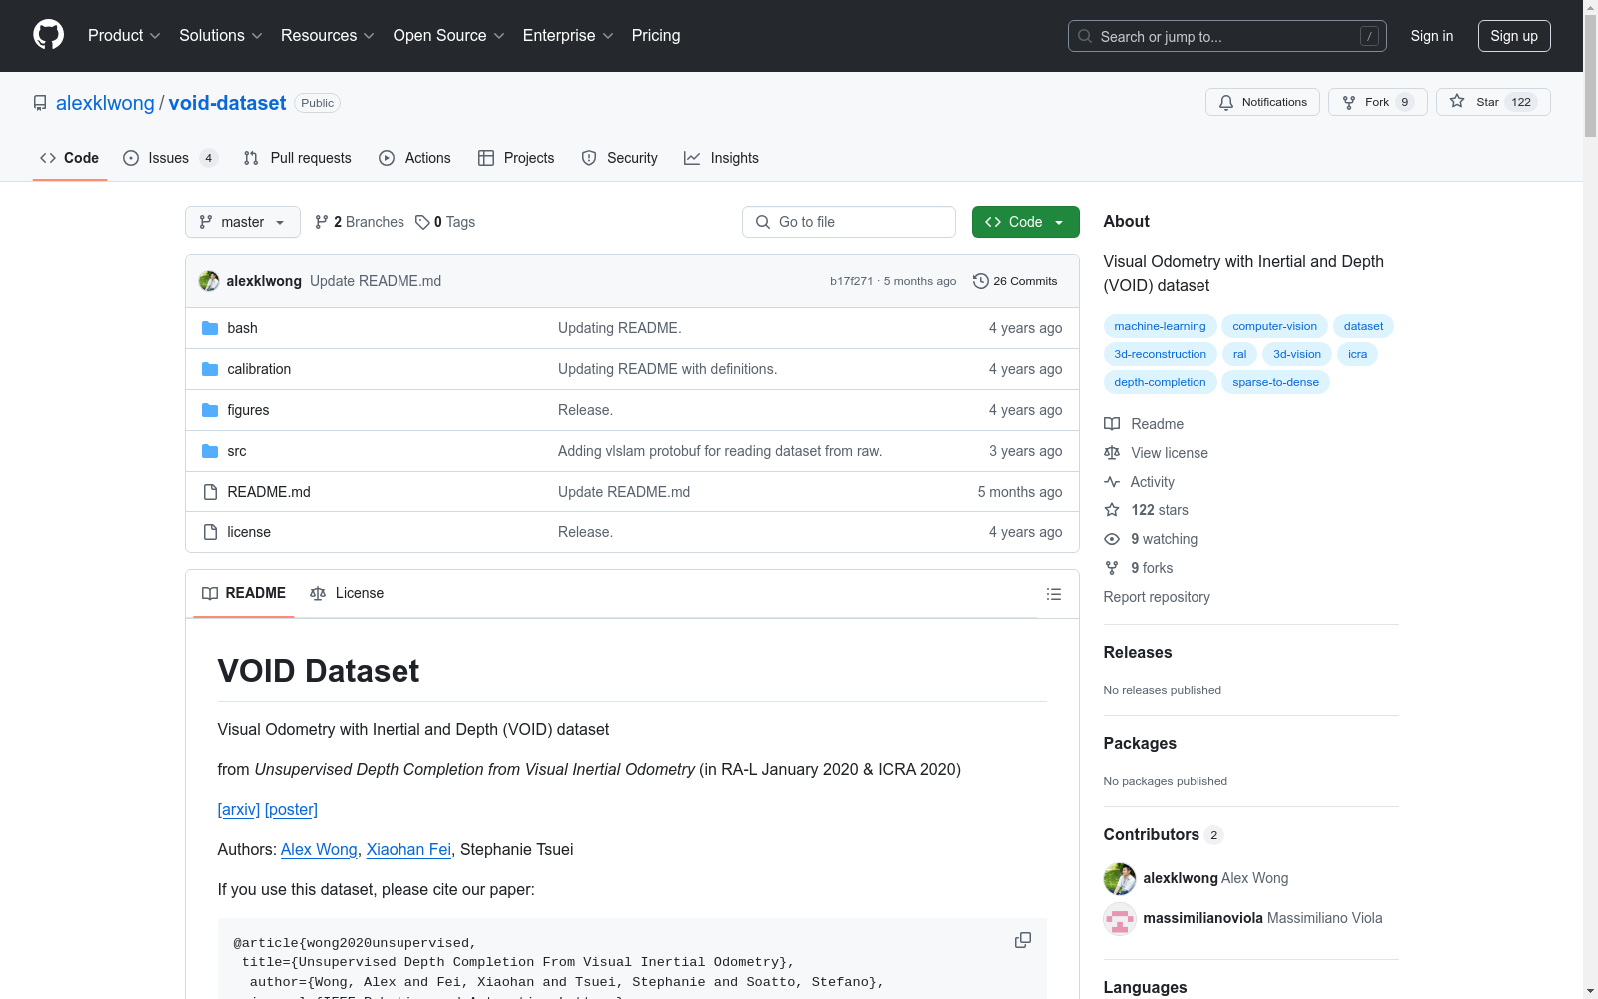Click the Sign in link

click(1432, 36)
